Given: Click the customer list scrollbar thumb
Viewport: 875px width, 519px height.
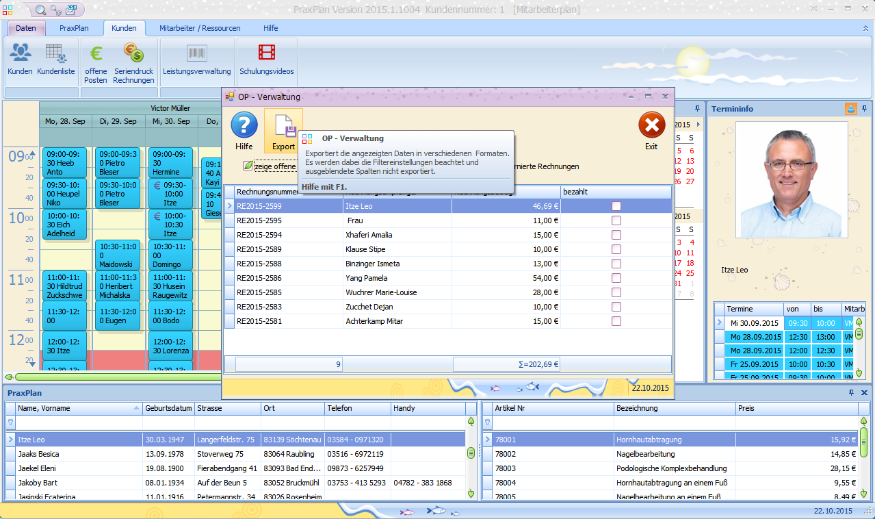Looking at the screenshot, I should (x=471, y=453).
